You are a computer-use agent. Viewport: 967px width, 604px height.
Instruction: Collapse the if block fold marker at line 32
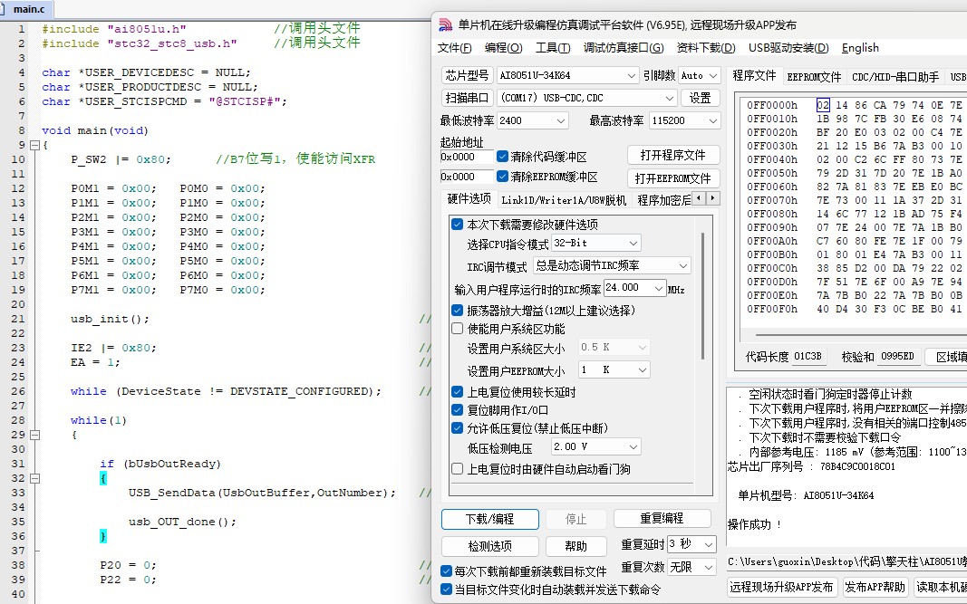35,478
